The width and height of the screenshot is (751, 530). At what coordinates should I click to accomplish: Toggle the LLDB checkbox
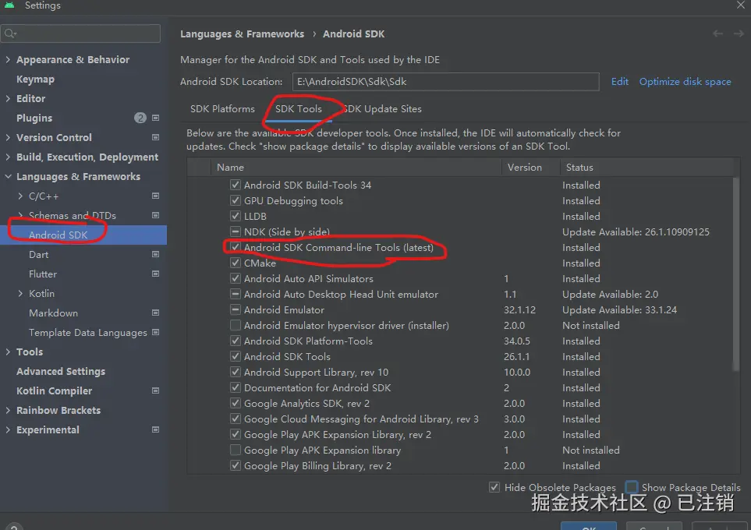[236, 216]
